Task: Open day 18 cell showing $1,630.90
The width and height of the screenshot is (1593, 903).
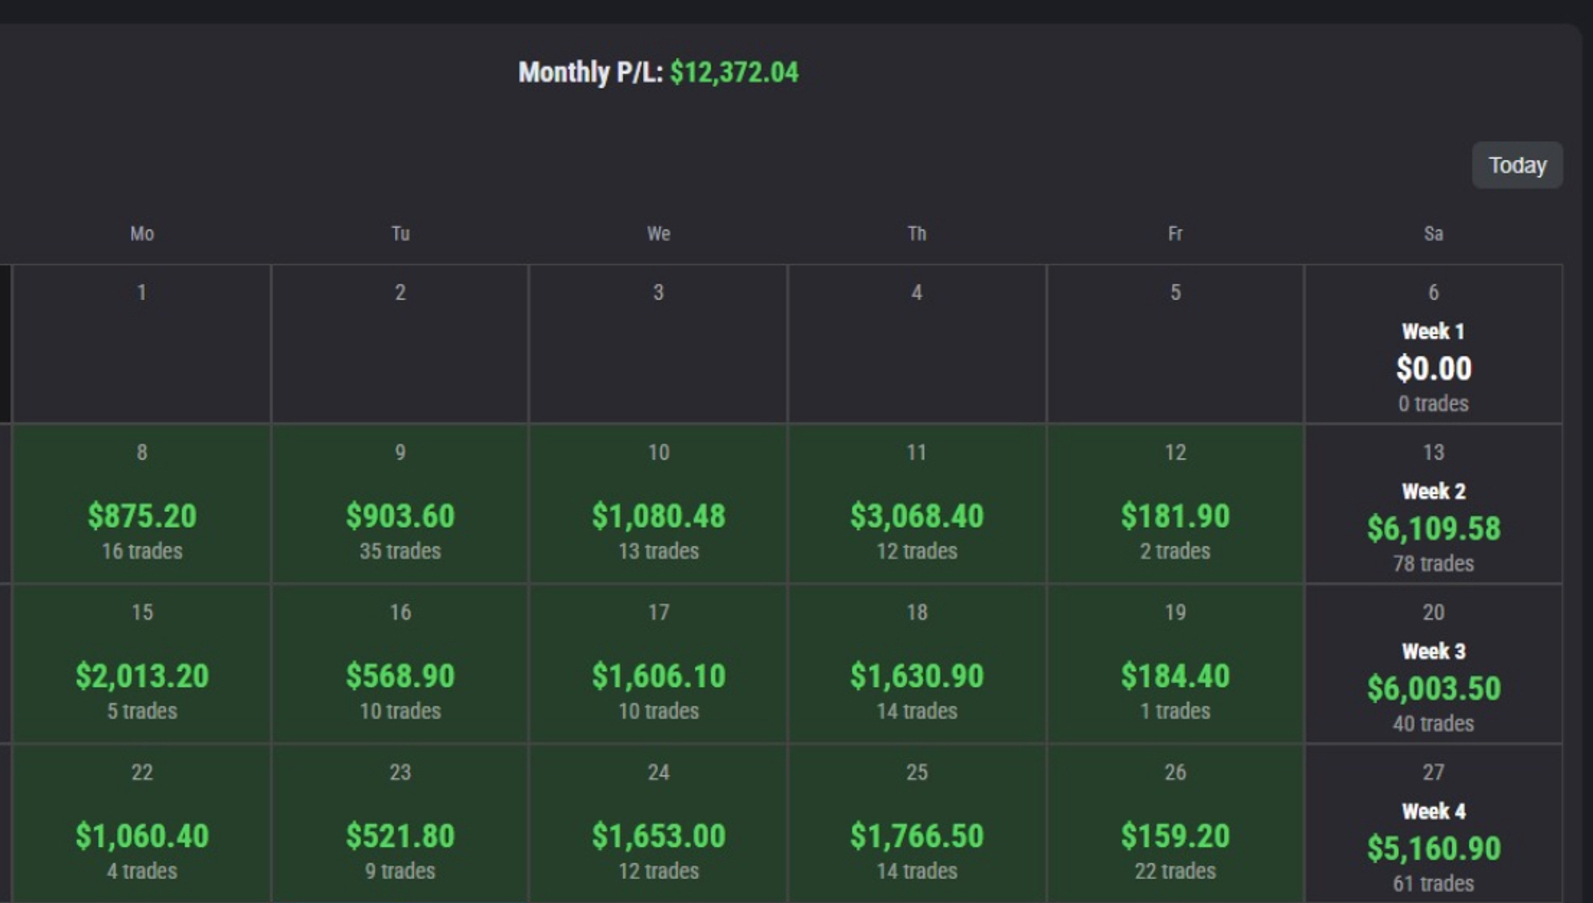Action: tap(917, 663)
